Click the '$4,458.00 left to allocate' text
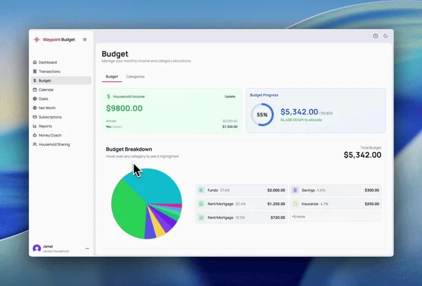Viewport: 422px width, 286px height. coord(301,120)
